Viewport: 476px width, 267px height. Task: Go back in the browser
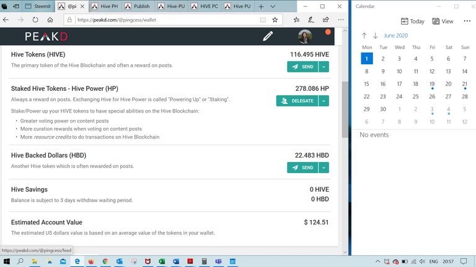coord(6,20)
